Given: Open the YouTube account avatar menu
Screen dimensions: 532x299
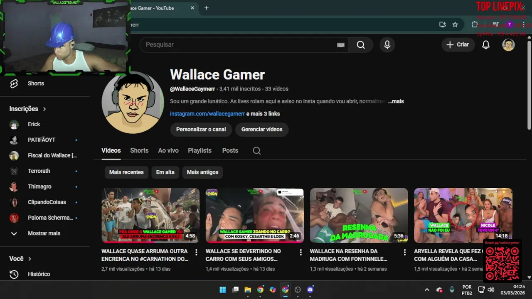Looking at the screenshot, I should pyautogui.click(x=508, y=45).
